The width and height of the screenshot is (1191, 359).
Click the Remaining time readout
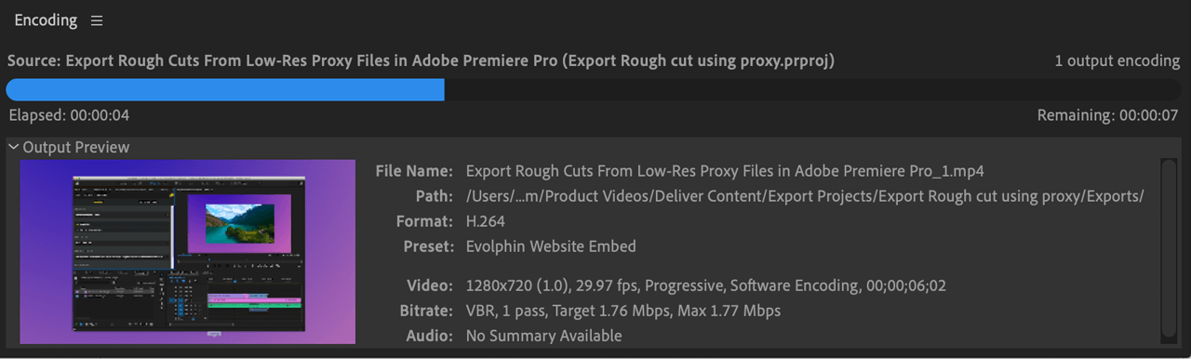pos(1108,115)
